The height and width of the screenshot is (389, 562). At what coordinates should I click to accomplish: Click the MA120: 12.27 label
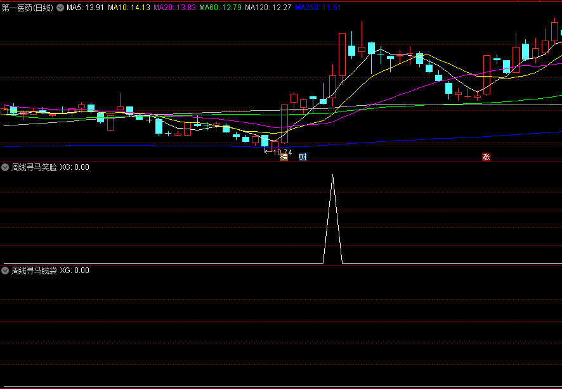268,8
